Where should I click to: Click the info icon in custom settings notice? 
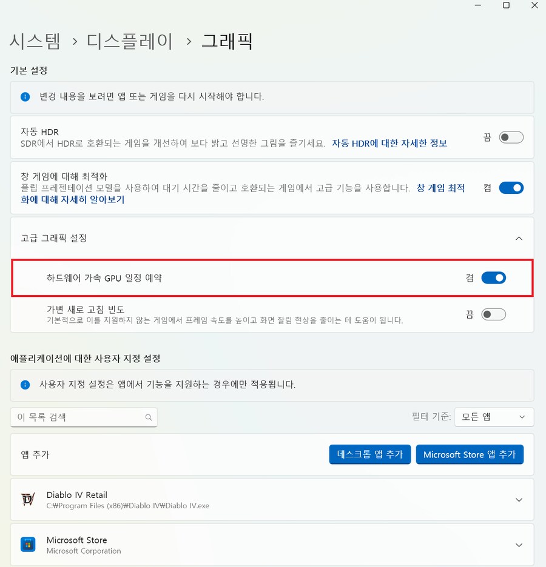click(25, 385)
